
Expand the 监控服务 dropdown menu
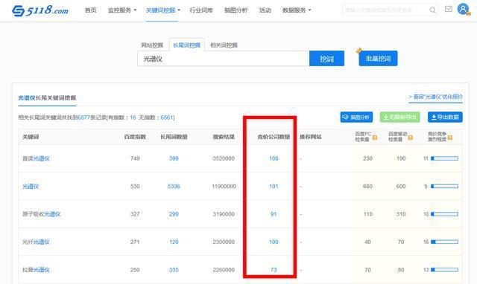122,10
